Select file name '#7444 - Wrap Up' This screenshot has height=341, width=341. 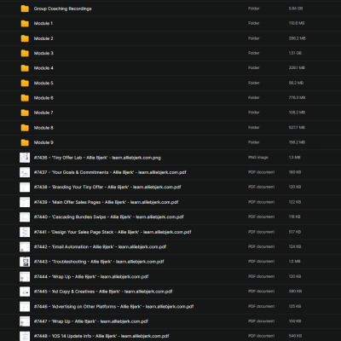tap(91, 276)
